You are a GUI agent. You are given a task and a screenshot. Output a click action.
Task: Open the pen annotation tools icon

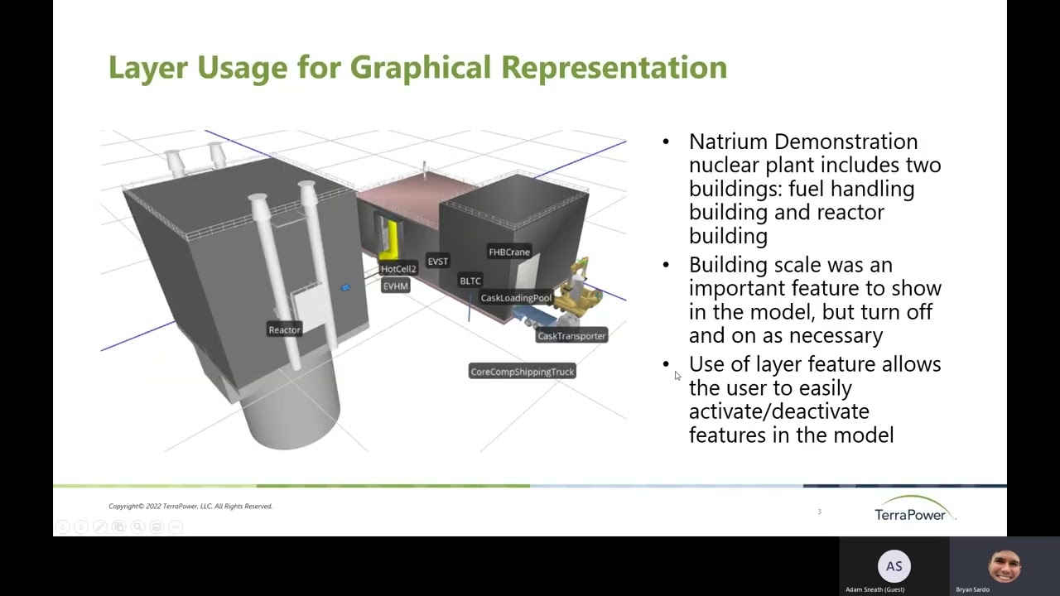(x=100, y=526)
